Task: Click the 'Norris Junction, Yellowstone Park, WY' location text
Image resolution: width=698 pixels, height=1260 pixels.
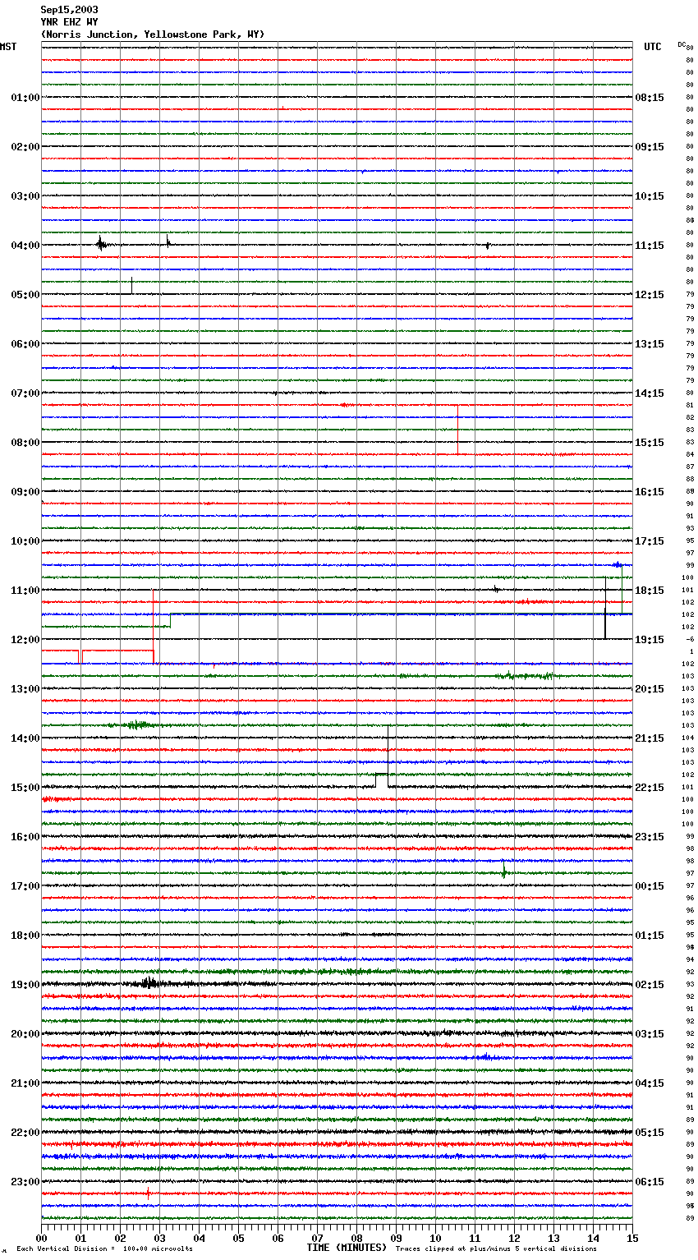Action: pos(153,34)
